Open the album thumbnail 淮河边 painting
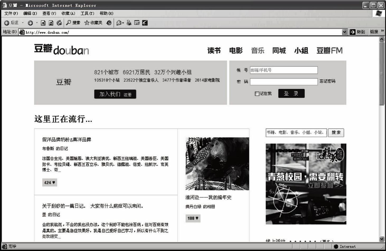 point(217,164)
